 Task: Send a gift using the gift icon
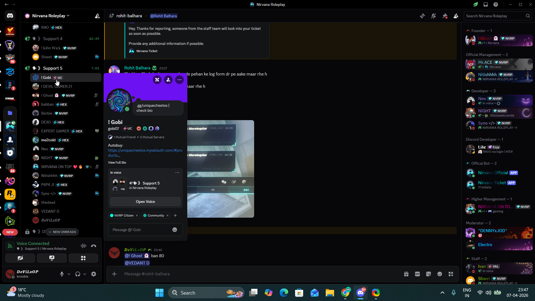406,274
